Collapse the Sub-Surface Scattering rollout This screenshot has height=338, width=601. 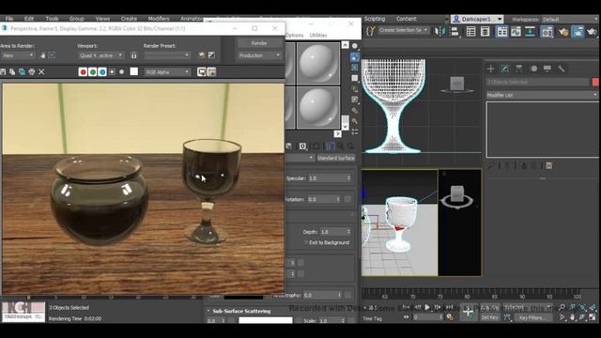(x=241, y=311)
